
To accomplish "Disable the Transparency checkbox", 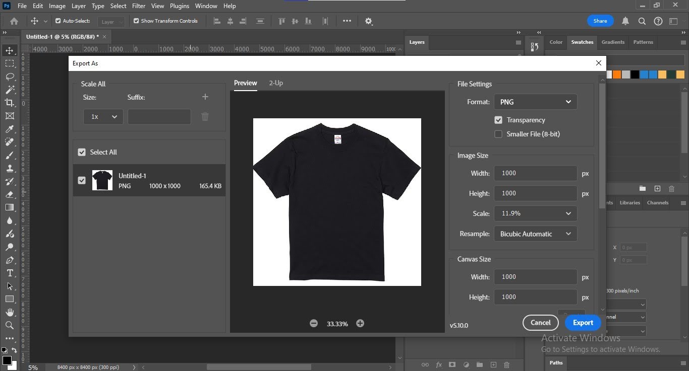I will (498, 120).
